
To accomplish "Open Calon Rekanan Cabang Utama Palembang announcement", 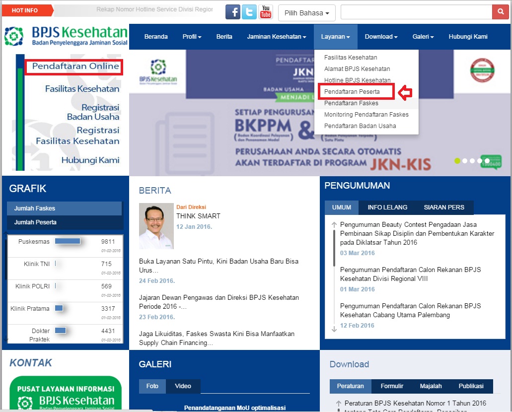I will tap(411, 310).
